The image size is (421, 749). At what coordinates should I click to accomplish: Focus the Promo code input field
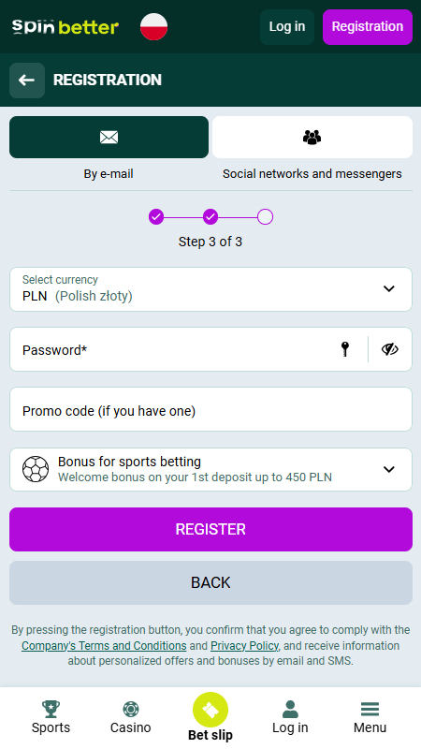210,409
